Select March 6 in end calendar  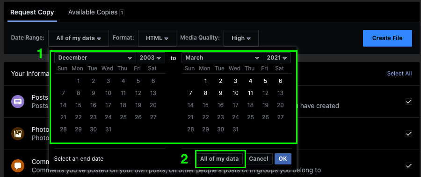(280, 81)
